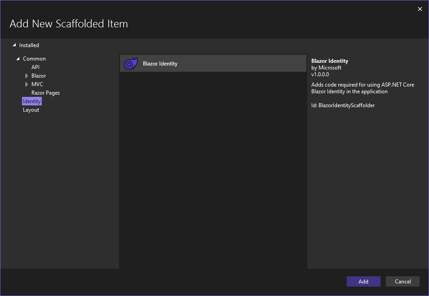This screenshot has width=429, height=296.
Task: Click the Cancel button
Action: coord(402,281)
